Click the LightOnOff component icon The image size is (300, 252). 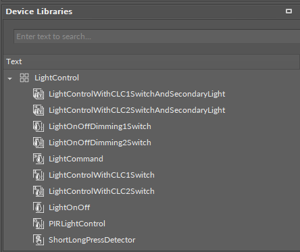click(x=39, y=207)
